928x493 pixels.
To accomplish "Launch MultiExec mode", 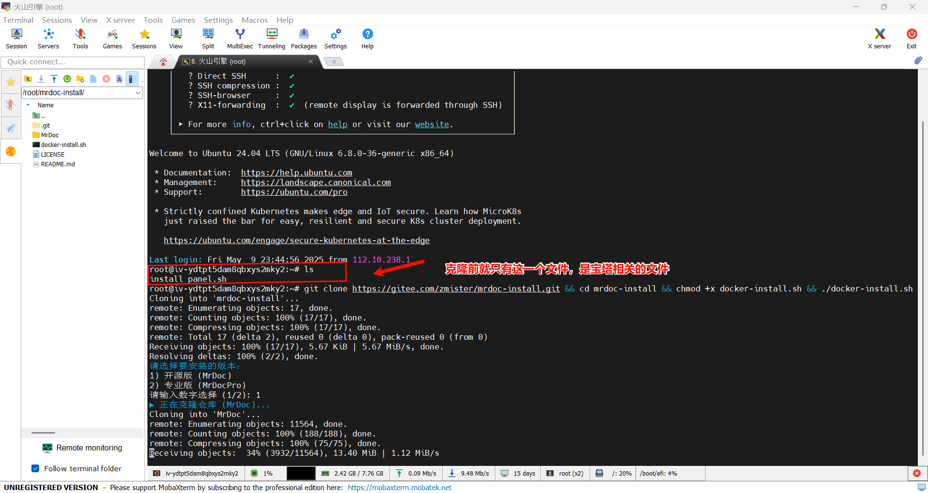I will click(240, 39).
